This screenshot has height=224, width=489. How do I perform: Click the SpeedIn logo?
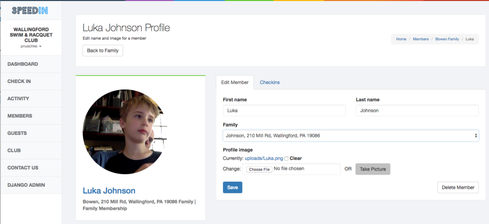point(30,10)
